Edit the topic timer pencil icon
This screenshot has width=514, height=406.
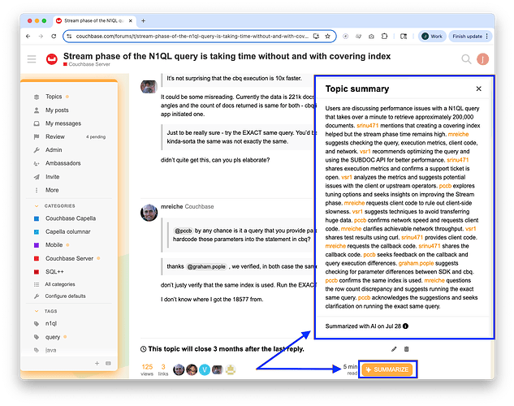tap(394, 349)
